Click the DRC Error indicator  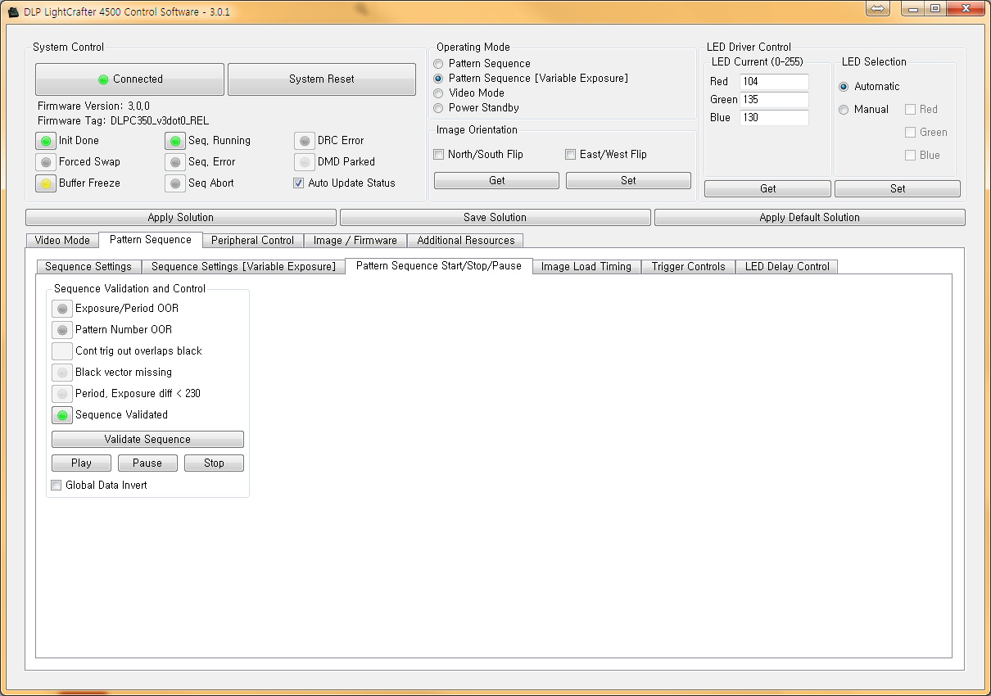pos(305,141)
